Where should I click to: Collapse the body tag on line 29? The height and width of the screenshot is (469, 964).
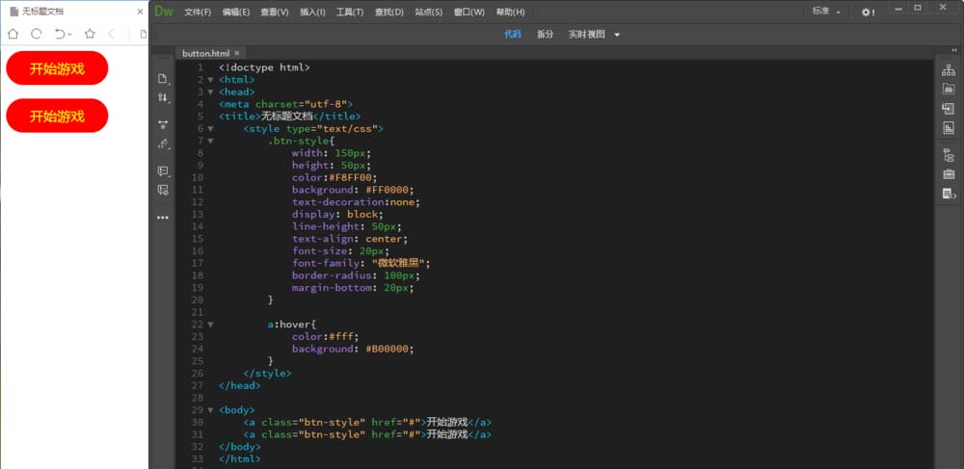coord(210,410)
